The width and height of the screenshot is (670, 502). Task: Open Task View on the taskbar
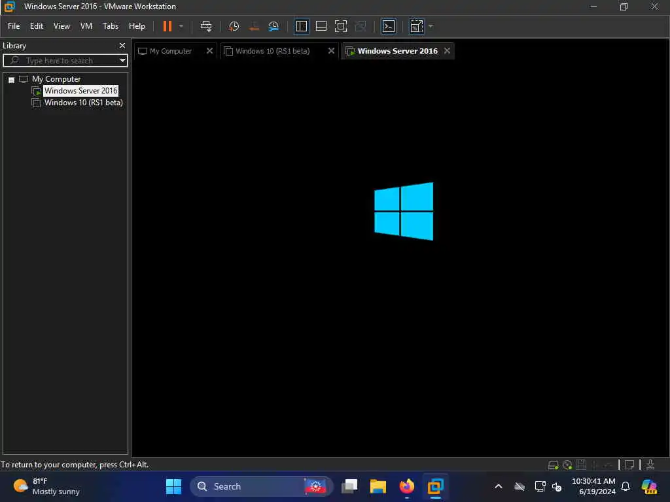tap(349, 486)
